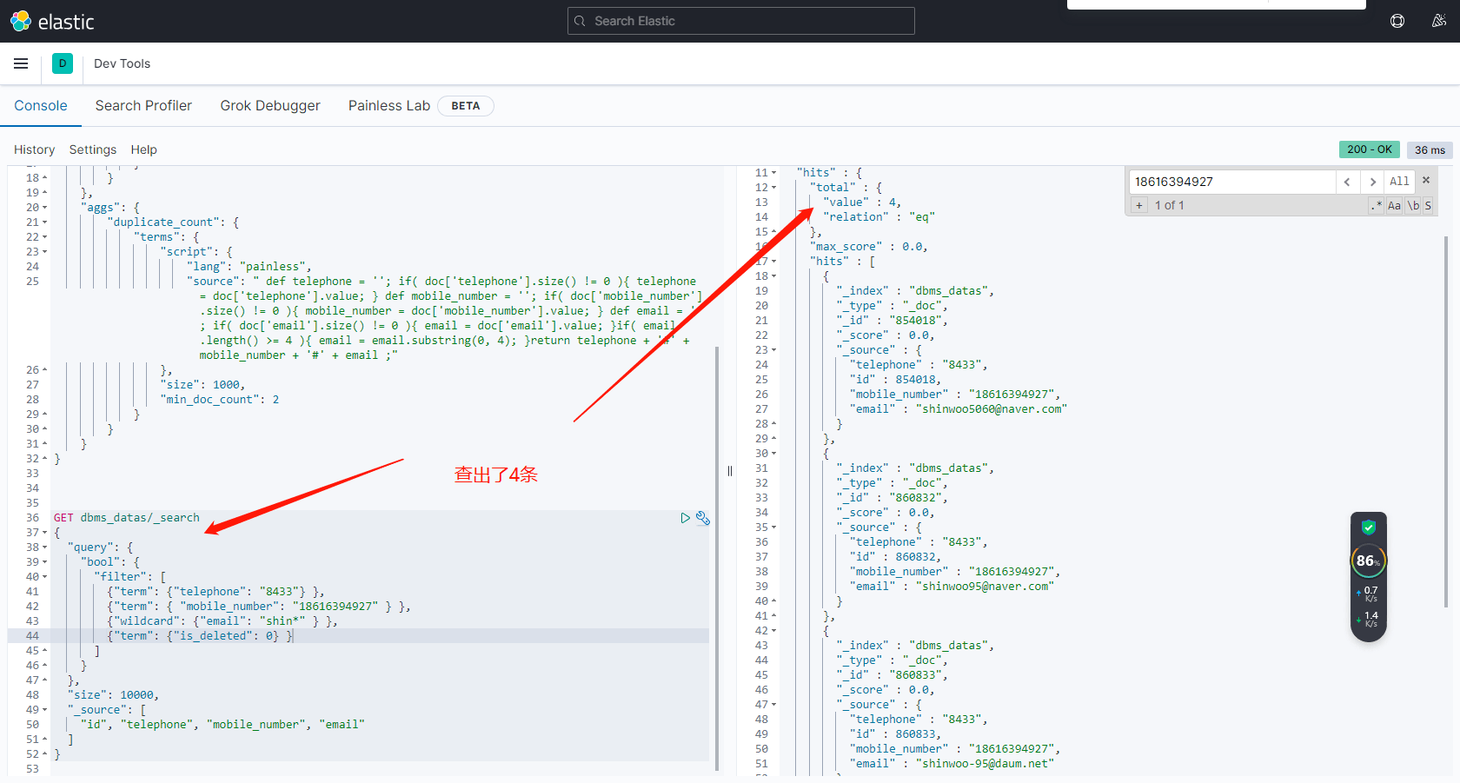Go to the previous search match
The image size is (1460, 783).
point(1347,182)
